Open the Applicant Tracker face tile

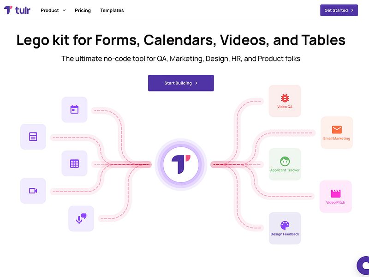click(x=285, y=164)
